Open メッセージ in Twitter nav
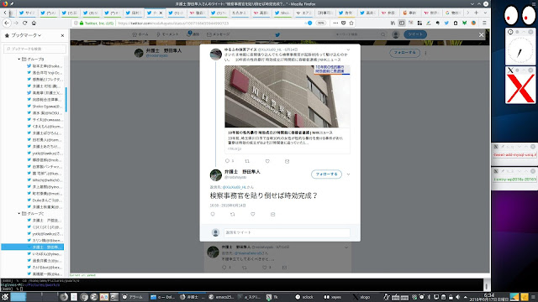This screenshot has width=538, height=302. [x=219, y=34]
